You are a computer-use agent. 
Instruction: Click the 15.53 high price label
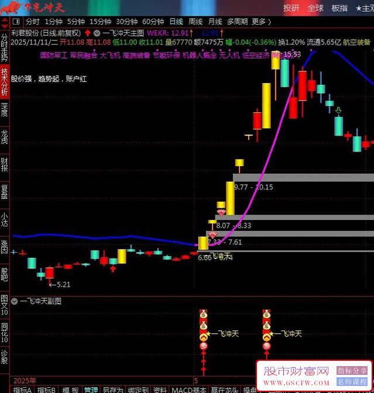pyautogui.click(x=292, y=54)
